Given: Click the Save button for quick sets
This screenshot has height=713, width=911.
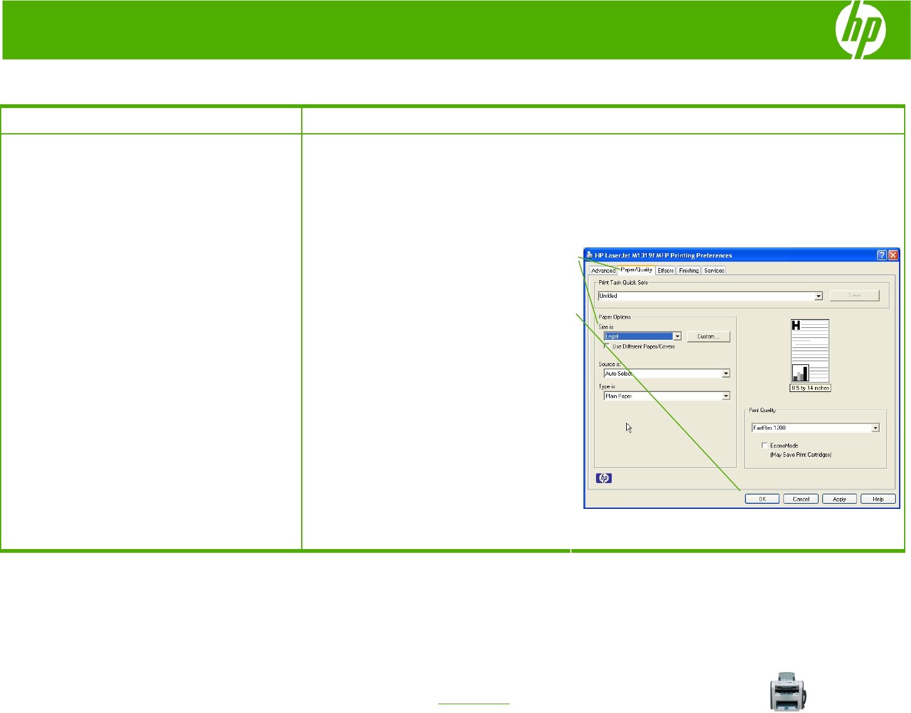Looking at the screenshot, I should pos(854,295).
